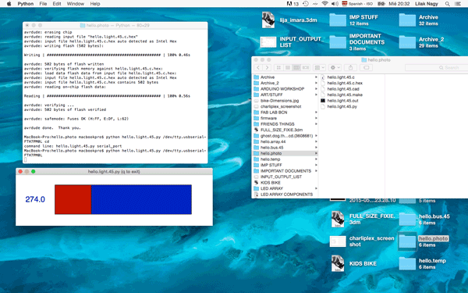
Task: Select lija_imara.3dm desktop file icon
Action: click(268, 20)
